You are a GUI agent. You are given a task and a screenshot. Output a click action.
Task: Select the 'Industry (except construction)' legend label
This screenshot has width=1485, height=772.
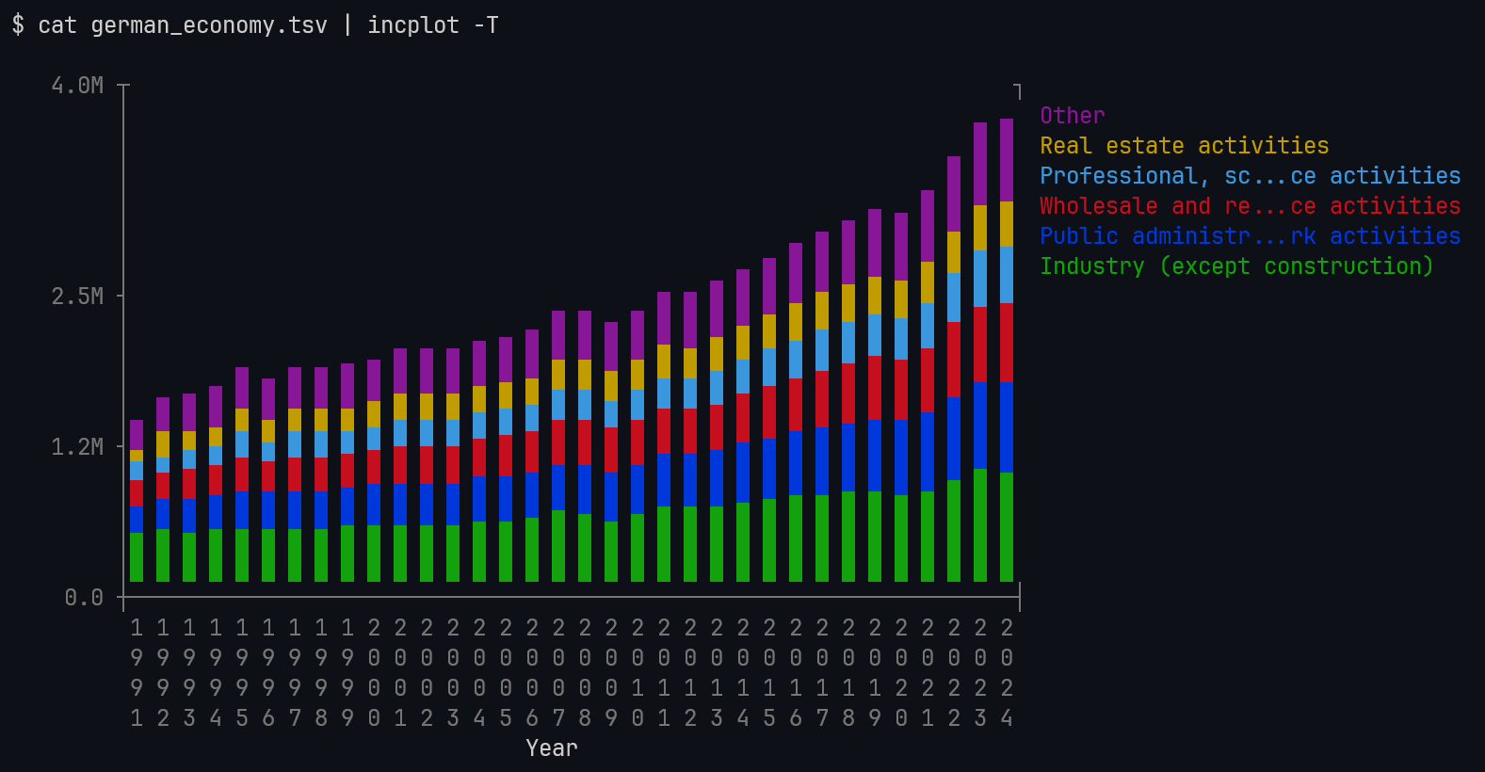1236,266
